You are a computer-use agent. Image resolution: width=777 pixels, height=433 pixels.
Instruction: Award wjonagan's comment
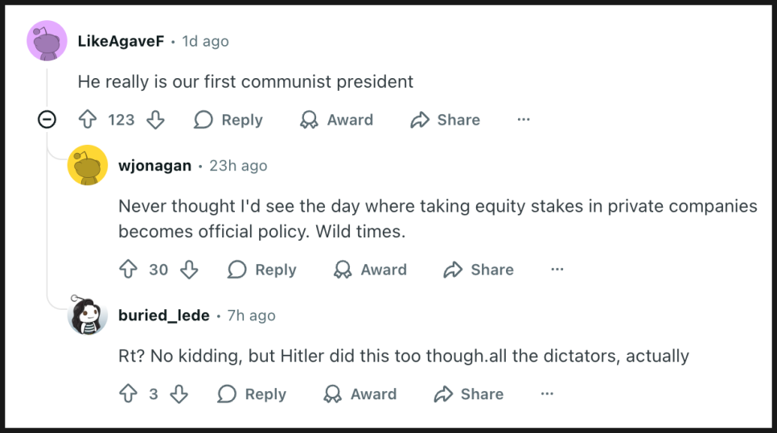click(x=370, y=270)
